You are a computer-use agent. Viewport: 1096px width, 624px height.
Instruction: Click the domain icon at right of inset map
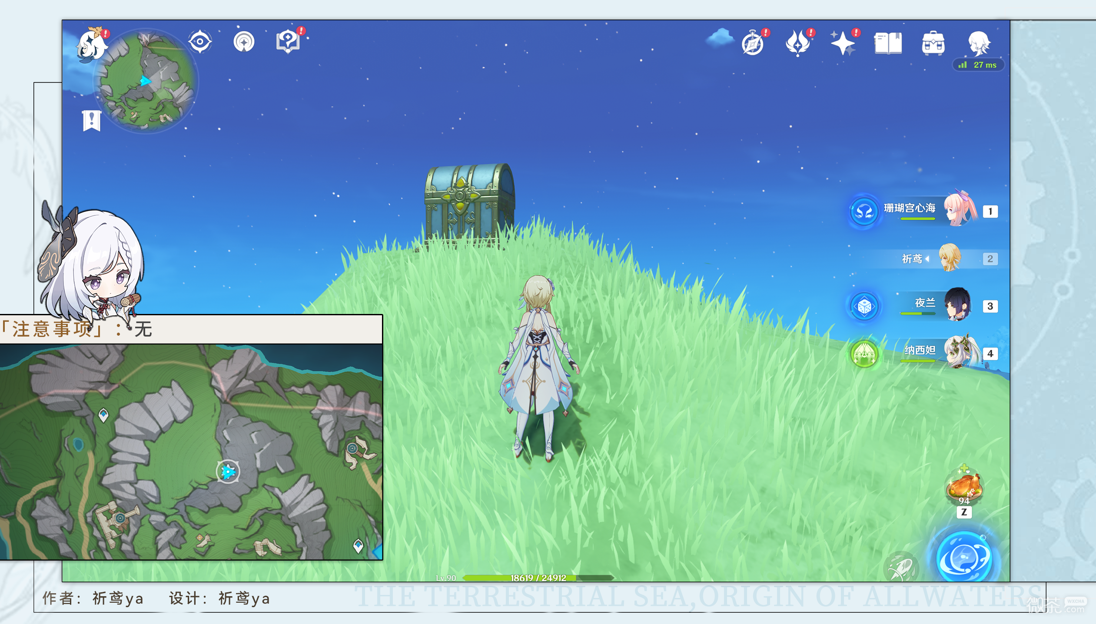(x=352, y=449)
